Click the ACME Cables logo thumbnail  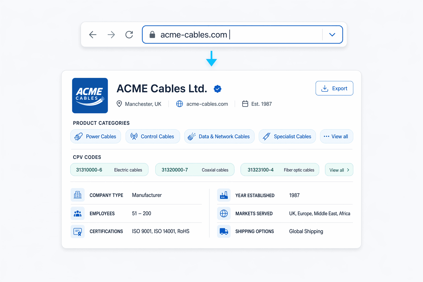click(90, 96)
